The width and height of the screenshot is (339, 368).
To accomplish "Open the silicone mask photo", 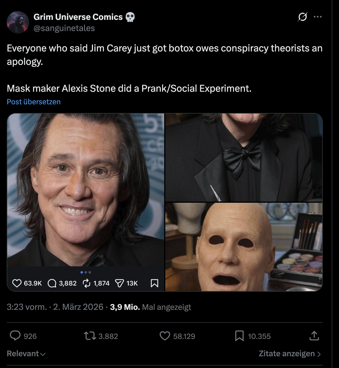I will click(x=244, y=246).
